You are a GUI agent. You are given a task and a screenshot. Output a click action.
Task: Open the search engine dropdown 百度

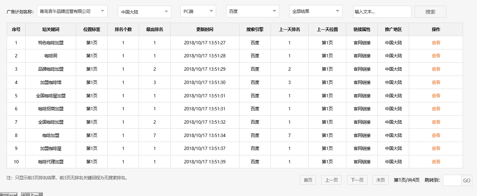click(252, 11)
